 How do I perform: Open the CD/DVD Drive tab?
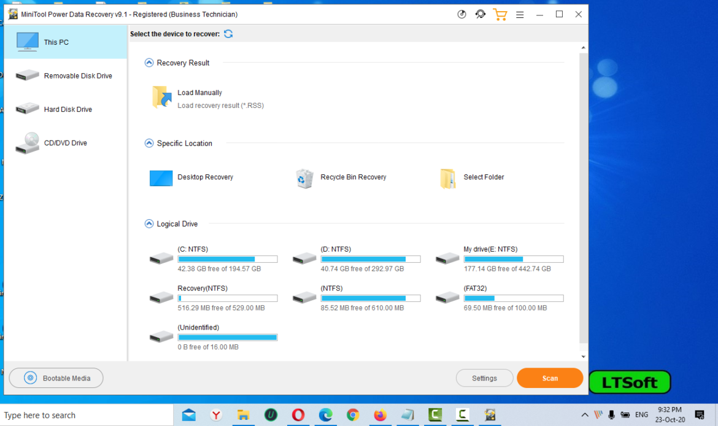[65, 143]
